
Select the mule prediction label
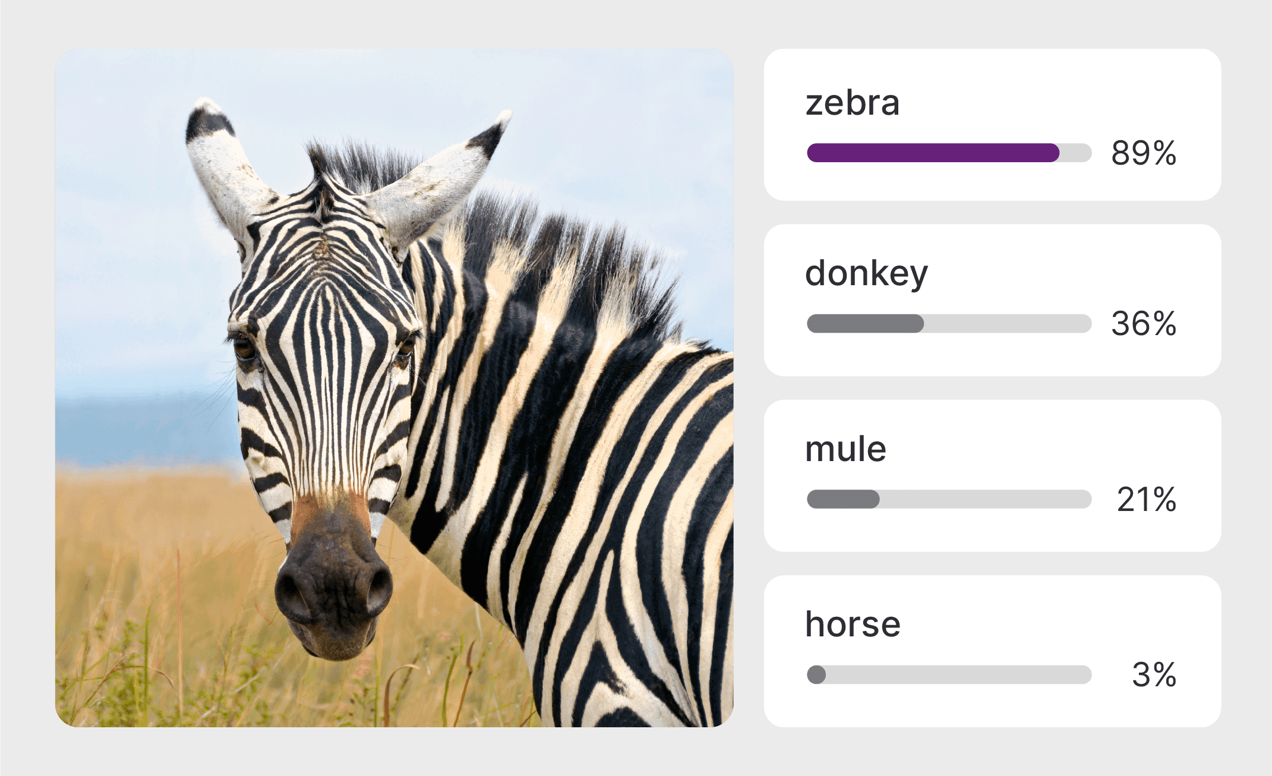[845, 449]
